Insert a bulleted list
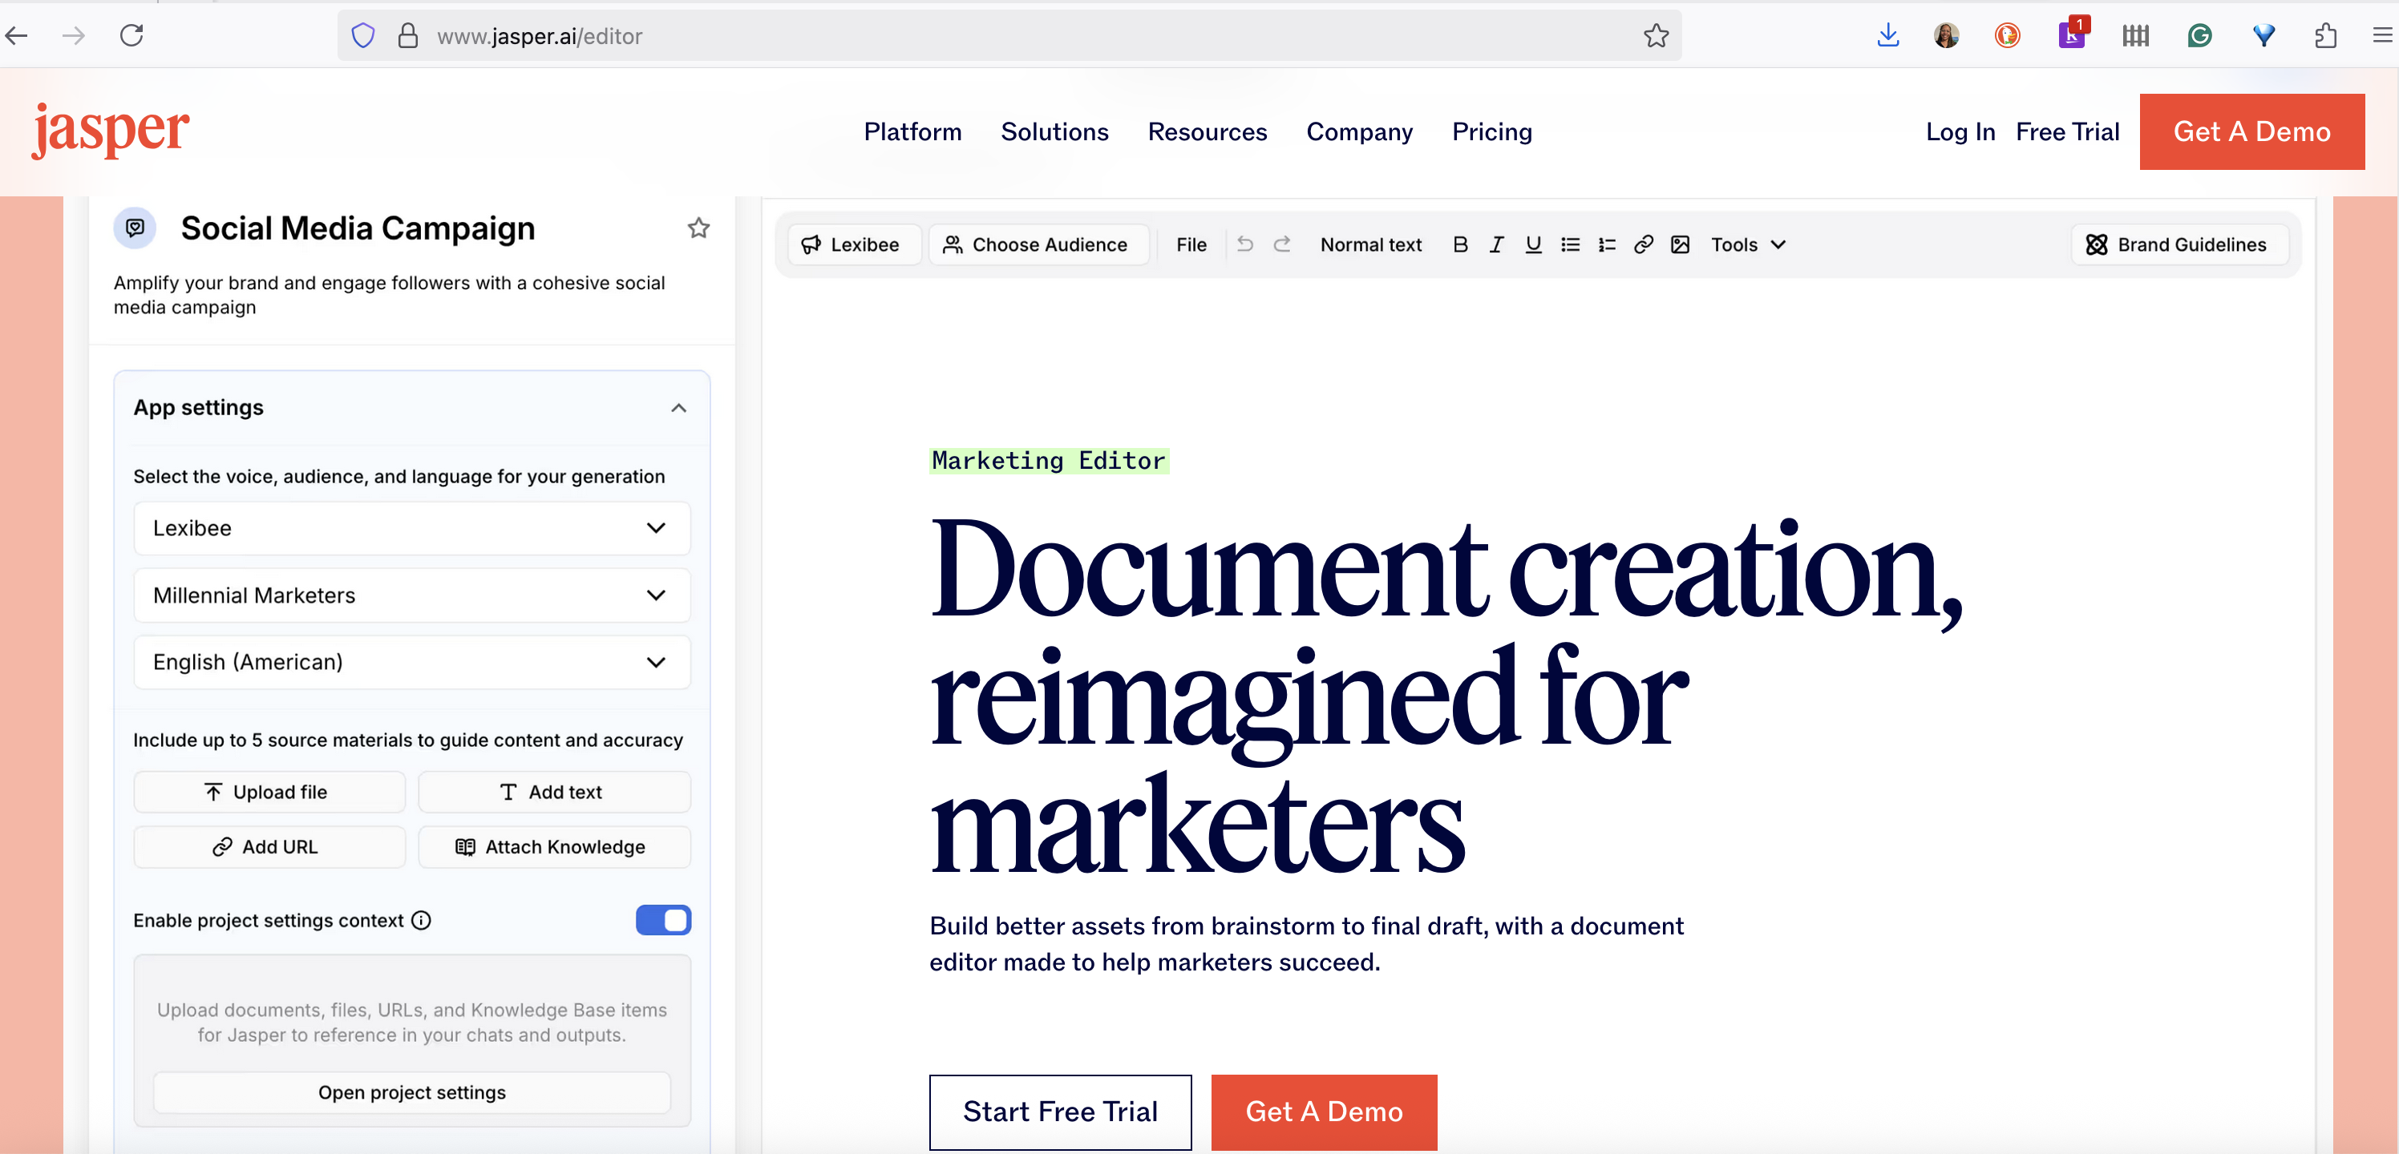This screenshot has width=2399, height=1154. pos(1570,244)
